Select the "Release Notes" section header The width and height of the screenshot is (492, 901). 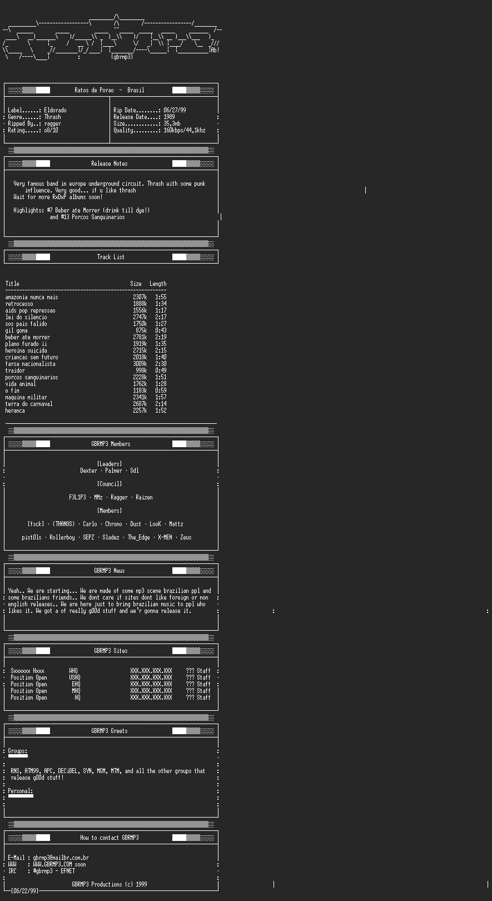(x=110, y=164)
